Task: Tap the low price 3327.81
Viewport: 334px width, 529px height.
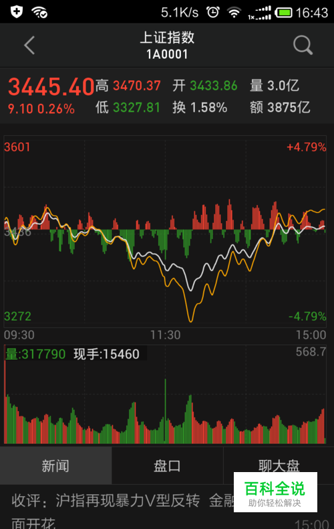Action: tap(137, 108)
